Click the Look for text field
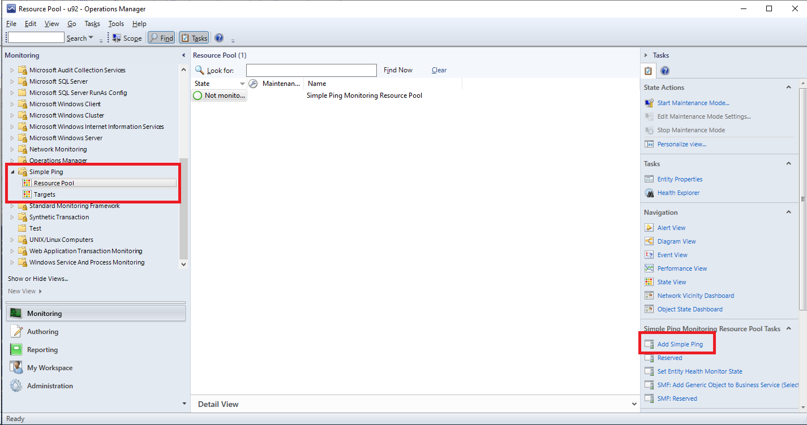Image resolution: width=807 pixels, height=425 pixels. (311, 70)
